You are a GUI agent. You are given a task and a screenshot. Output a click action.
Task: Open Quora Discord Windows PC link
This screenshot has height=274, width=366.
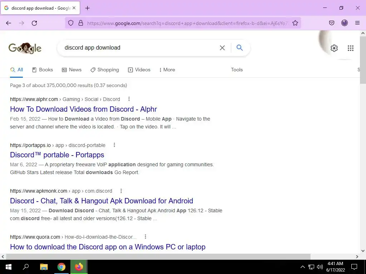[108, 247]
